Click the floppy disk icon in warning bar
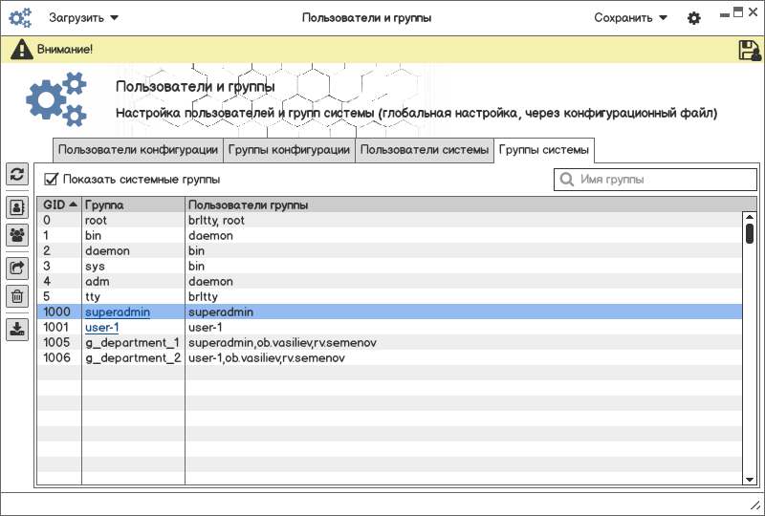 (x=750, y=50)
